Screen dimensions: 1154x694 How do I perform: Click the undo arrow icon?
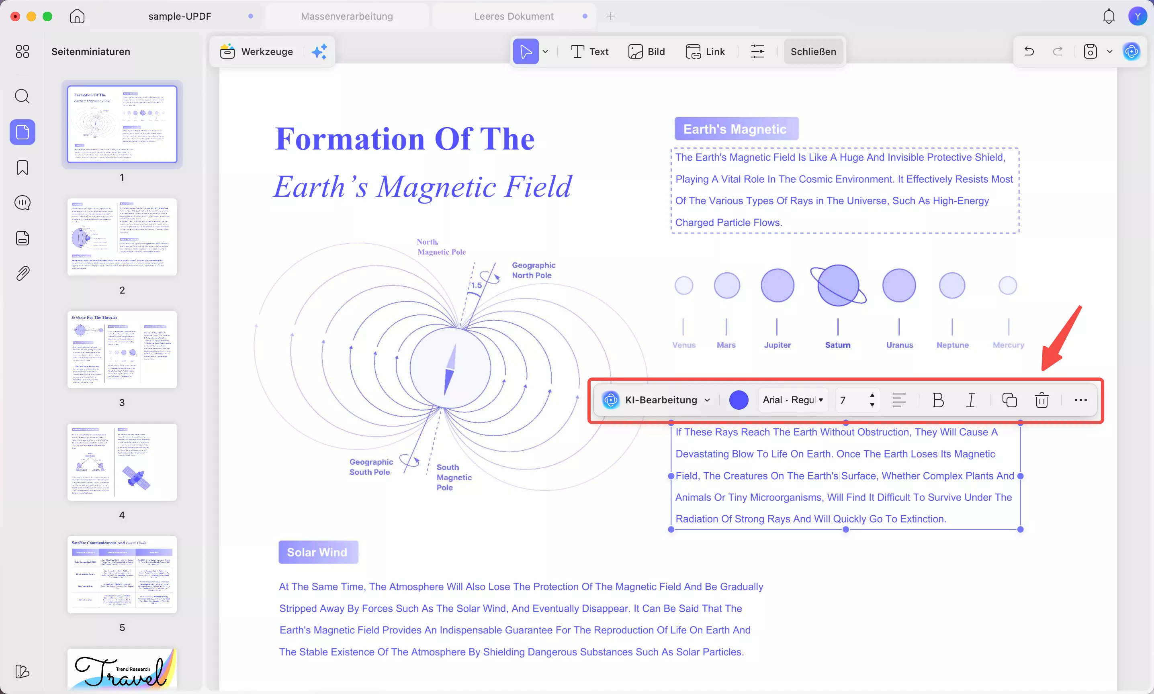(1029, 51)
